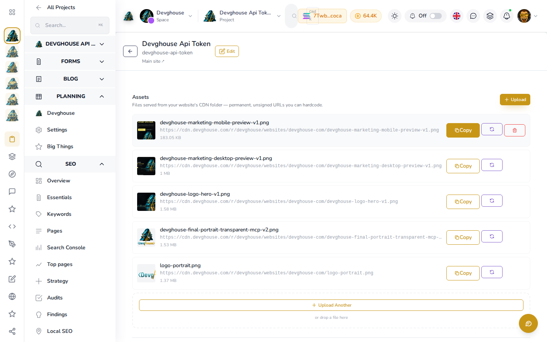
Task: Open the layers icon in left rail
Action: coord(12,157)
